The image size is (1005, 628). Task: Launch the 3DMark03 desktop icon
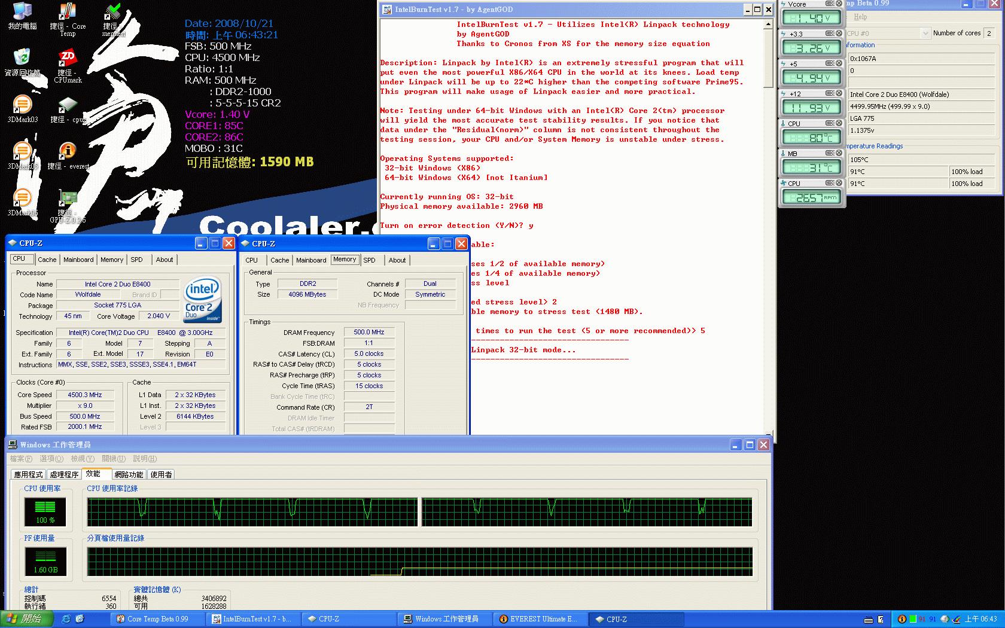tap(22, 109)
